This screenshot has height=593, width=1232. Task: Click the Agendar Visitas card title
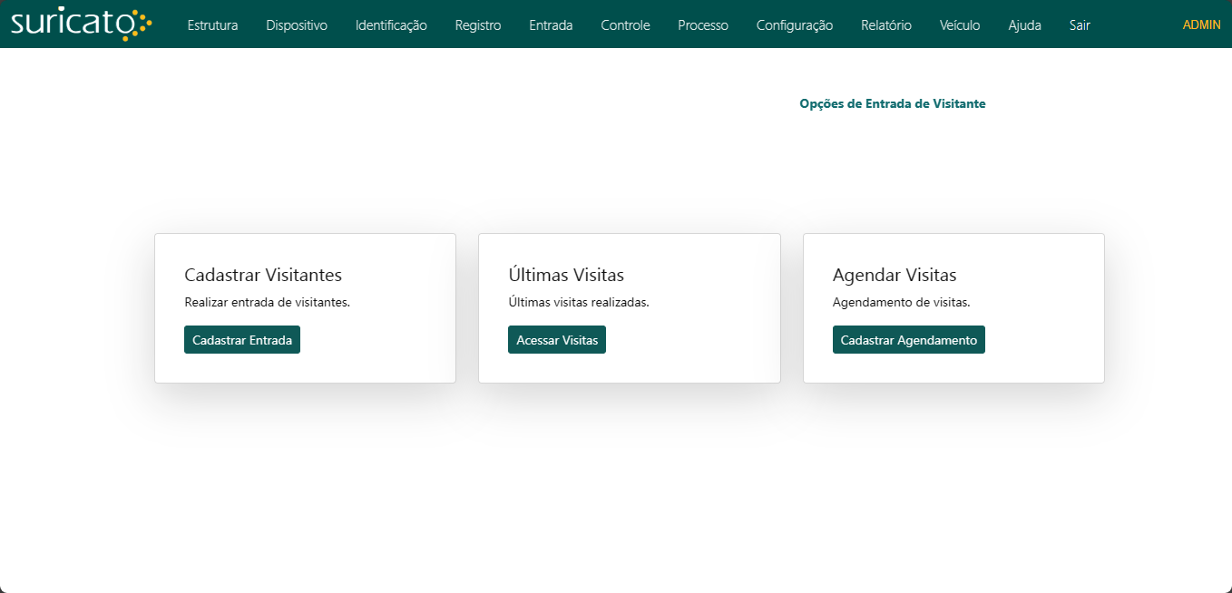click(x=895, y=275)
